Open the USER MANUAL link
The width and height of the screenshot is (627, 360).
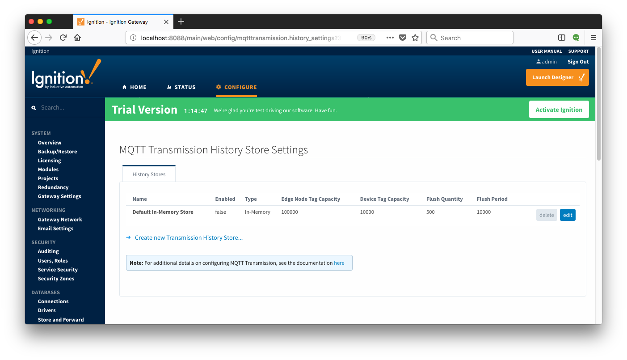click(547, 51)
